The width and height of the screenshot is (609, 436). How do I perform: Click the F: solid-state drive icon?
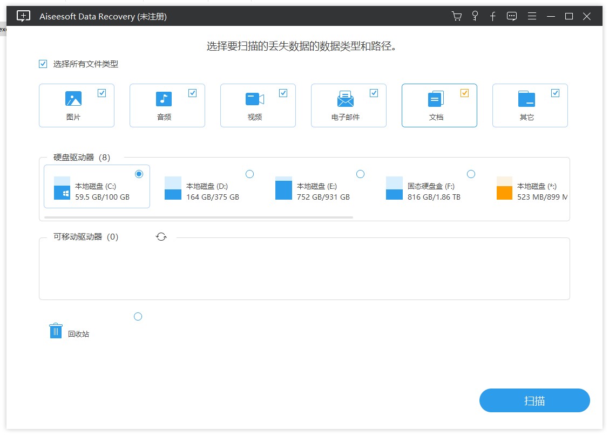coord(394,188)
